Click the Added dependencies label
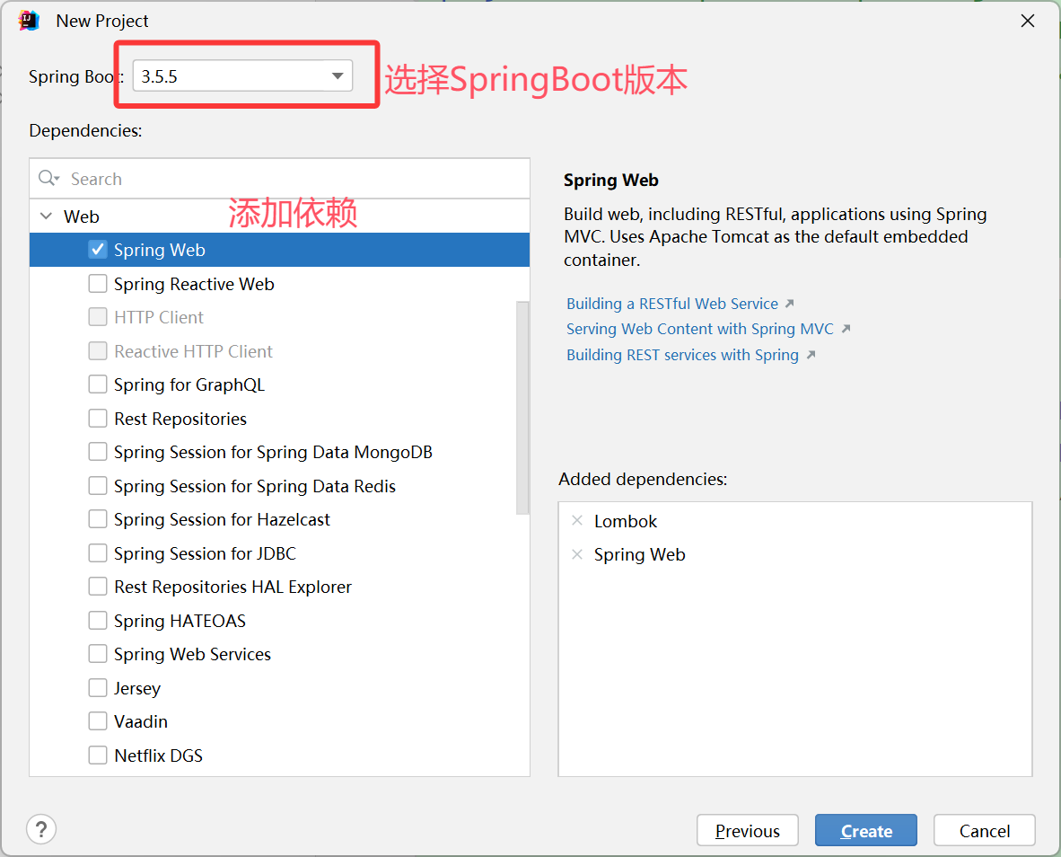 click(643, 480)
